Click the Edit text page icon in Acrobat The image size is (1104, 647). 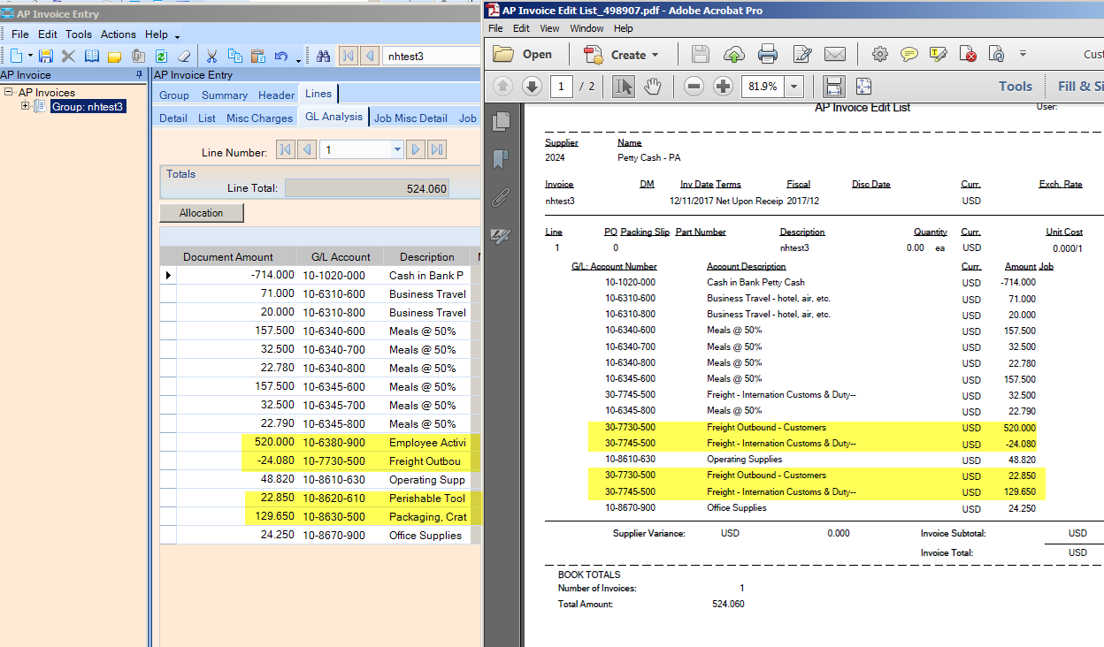click(x=801, y=54)
